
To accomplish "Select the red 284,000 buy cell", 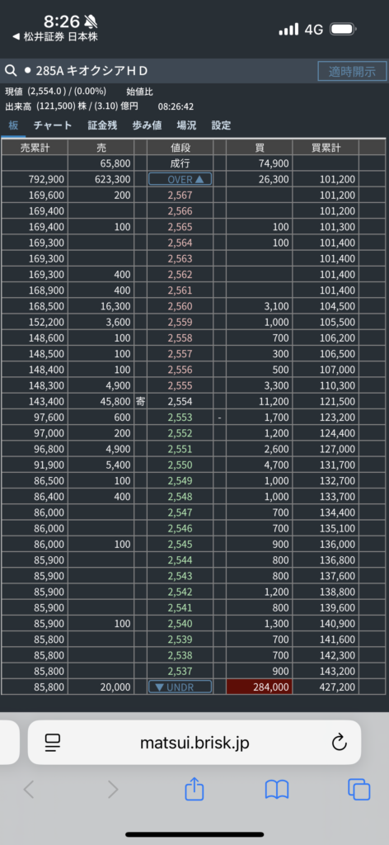I will tap(260, 687).
